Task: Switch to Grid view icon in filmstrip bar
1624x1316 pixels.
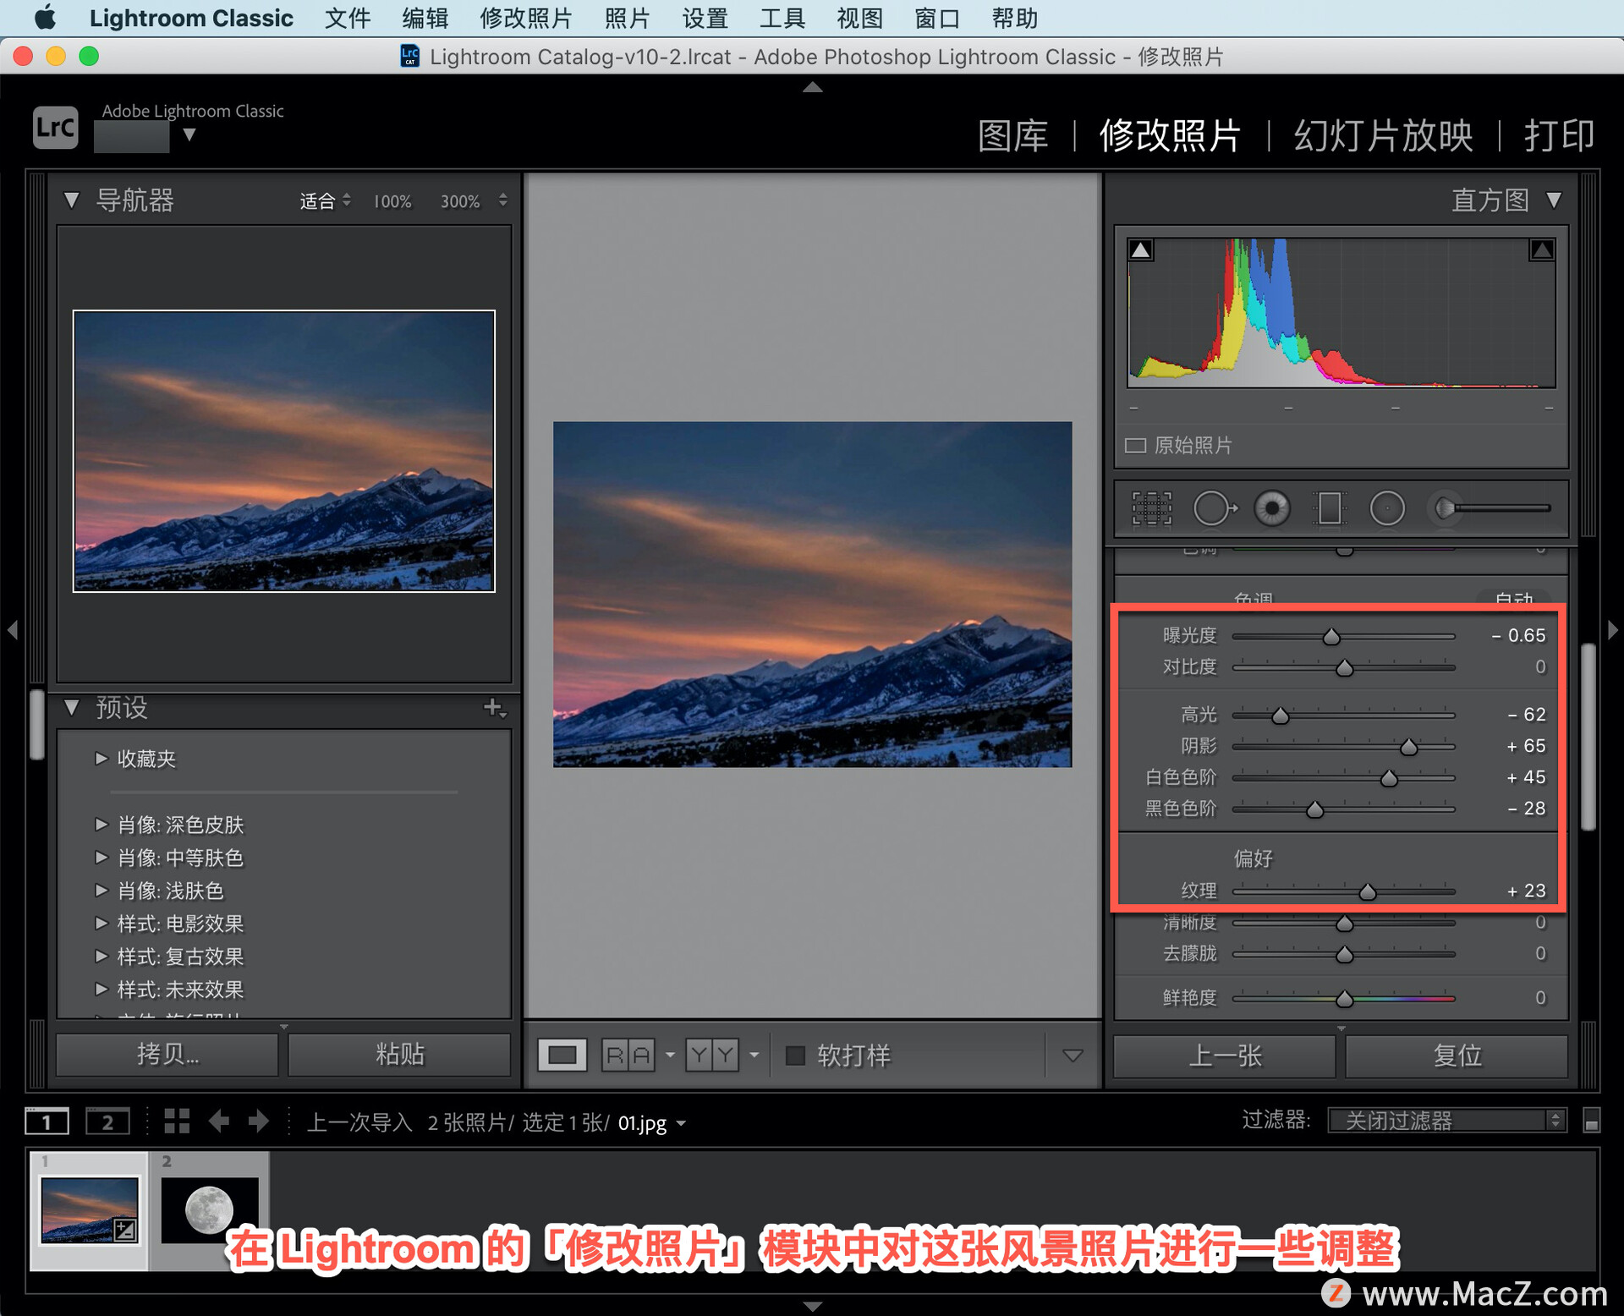Action: coord(177,1121)
